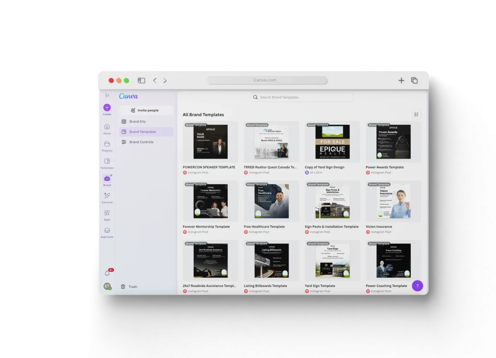Open the Projects folder icon
The image size is (496, 358).
point(107,144)
